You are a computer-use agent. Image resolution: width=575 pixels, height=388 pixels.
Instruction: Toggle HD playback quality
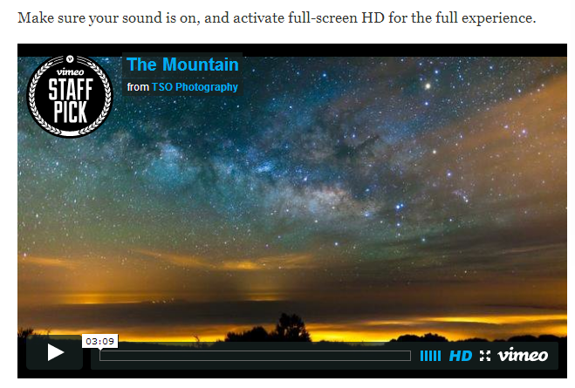[x=460, y=356]
